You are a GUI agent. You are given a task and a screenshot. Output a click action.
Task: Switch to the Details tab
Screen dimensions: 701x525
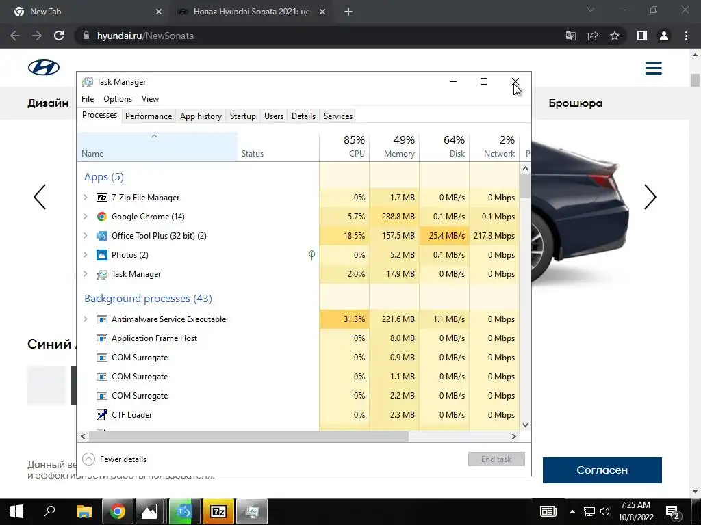[x=303, y=116]
